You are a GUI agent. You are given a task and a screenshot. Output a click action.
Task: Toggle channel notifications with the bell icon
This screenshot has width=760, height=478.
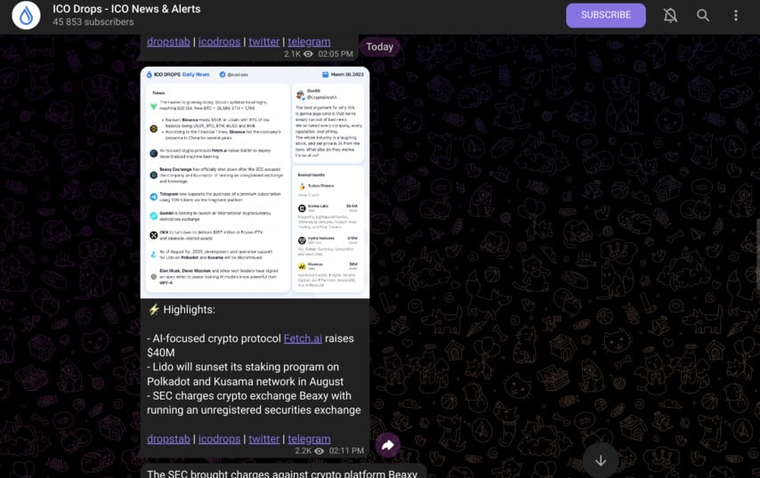(x=670, y=15)
